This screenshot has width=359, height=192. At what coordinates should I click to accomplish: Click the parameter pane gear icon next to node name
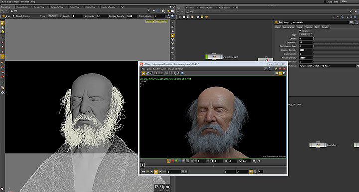(x=351, y=22)
